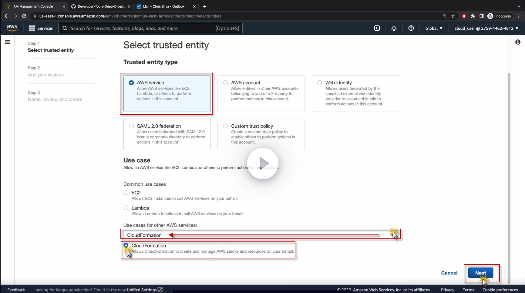
Task: Bookmark this page with the star icon
Action: tap(453, 16)
